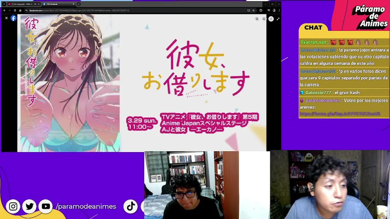Open the media control toolbar icon
The width and height of the screenshot is (390, 219).
click(x=269, y=10)
